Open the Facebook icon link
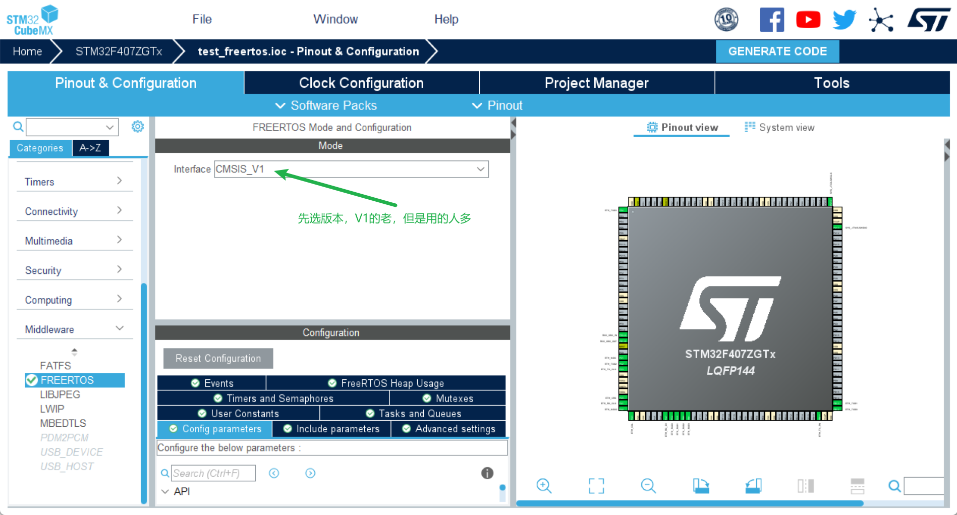This screenshot has width=957, height=515. coord(772,20)
